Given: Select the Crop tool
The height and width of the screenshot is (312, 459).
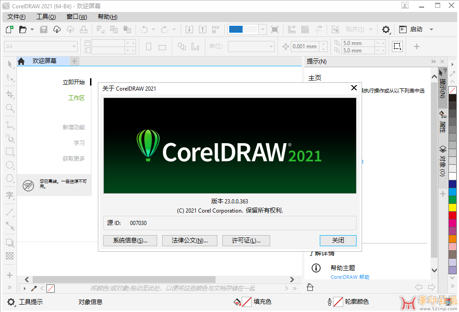Looking at the screenshot, I should 10,94.
